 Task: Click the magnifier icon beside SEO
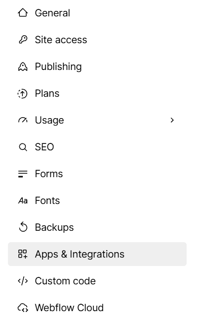(23, 147)
